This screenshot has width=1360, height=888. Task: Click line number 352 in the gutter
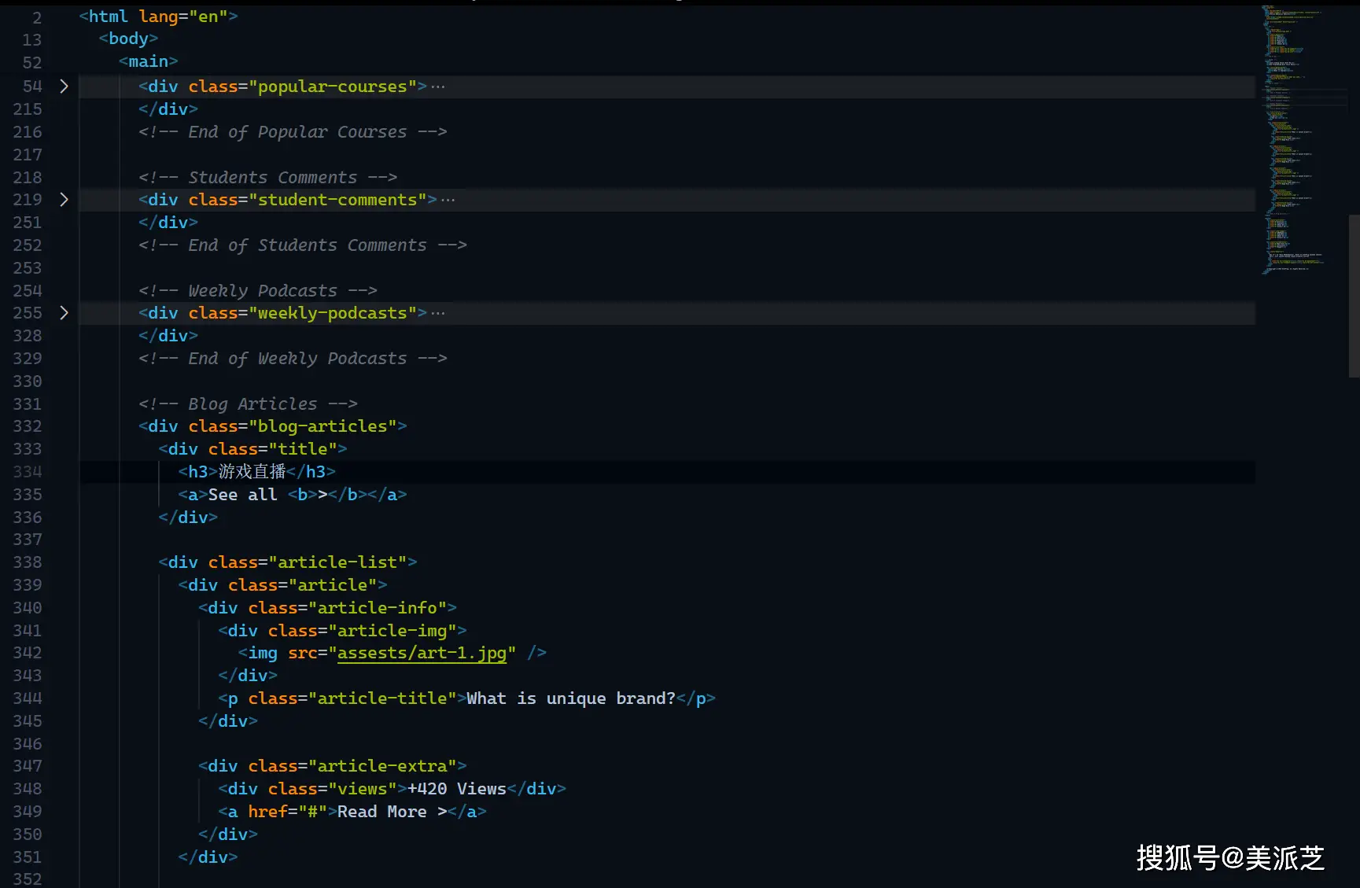pos(28,879)
